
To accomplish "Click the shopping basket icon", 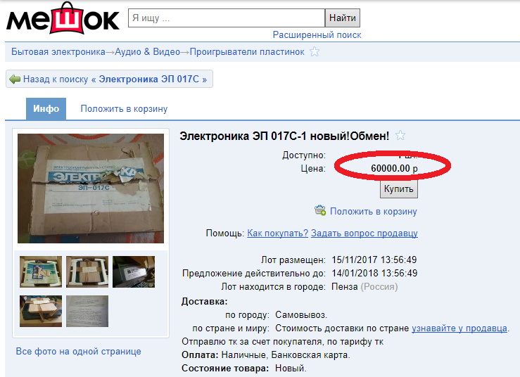I will coord(320,210).
